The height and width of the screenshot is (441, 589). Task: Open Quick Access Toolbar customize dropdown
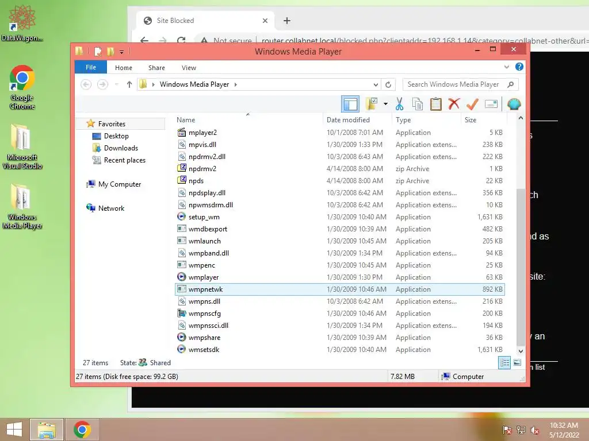(x=121, y=52)
